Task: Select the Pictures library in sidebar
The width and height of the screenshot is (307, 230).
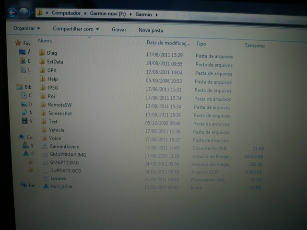Action: point(27,104)
